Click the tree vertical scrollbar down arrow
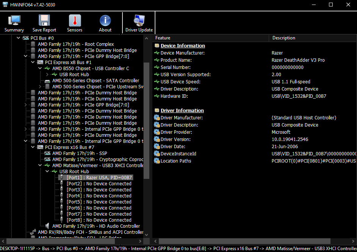Screen dimensions: 357x252 coord(147,235)
